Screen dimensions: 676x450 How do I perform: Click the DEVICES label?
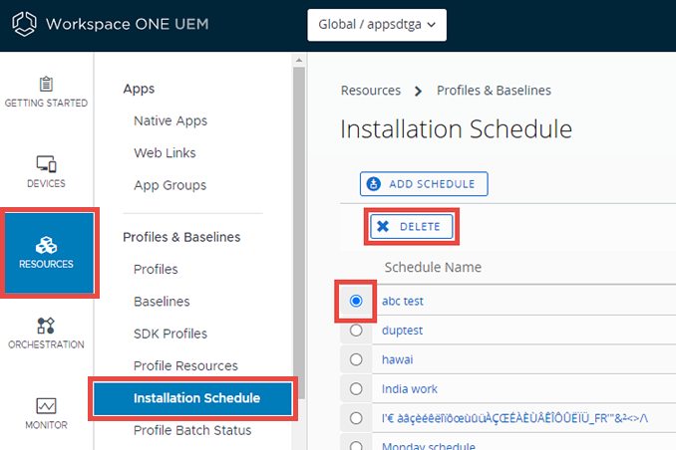coord(46,184)
